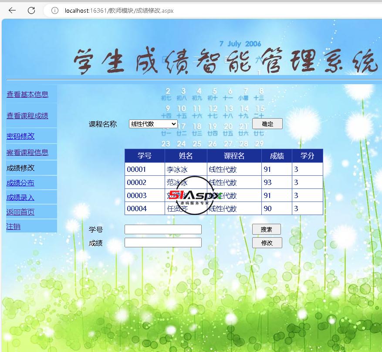Open the 成绩录入 sidebar link
Image resolution: width=382 pixels, height=352 pixels.
[20, 197]
